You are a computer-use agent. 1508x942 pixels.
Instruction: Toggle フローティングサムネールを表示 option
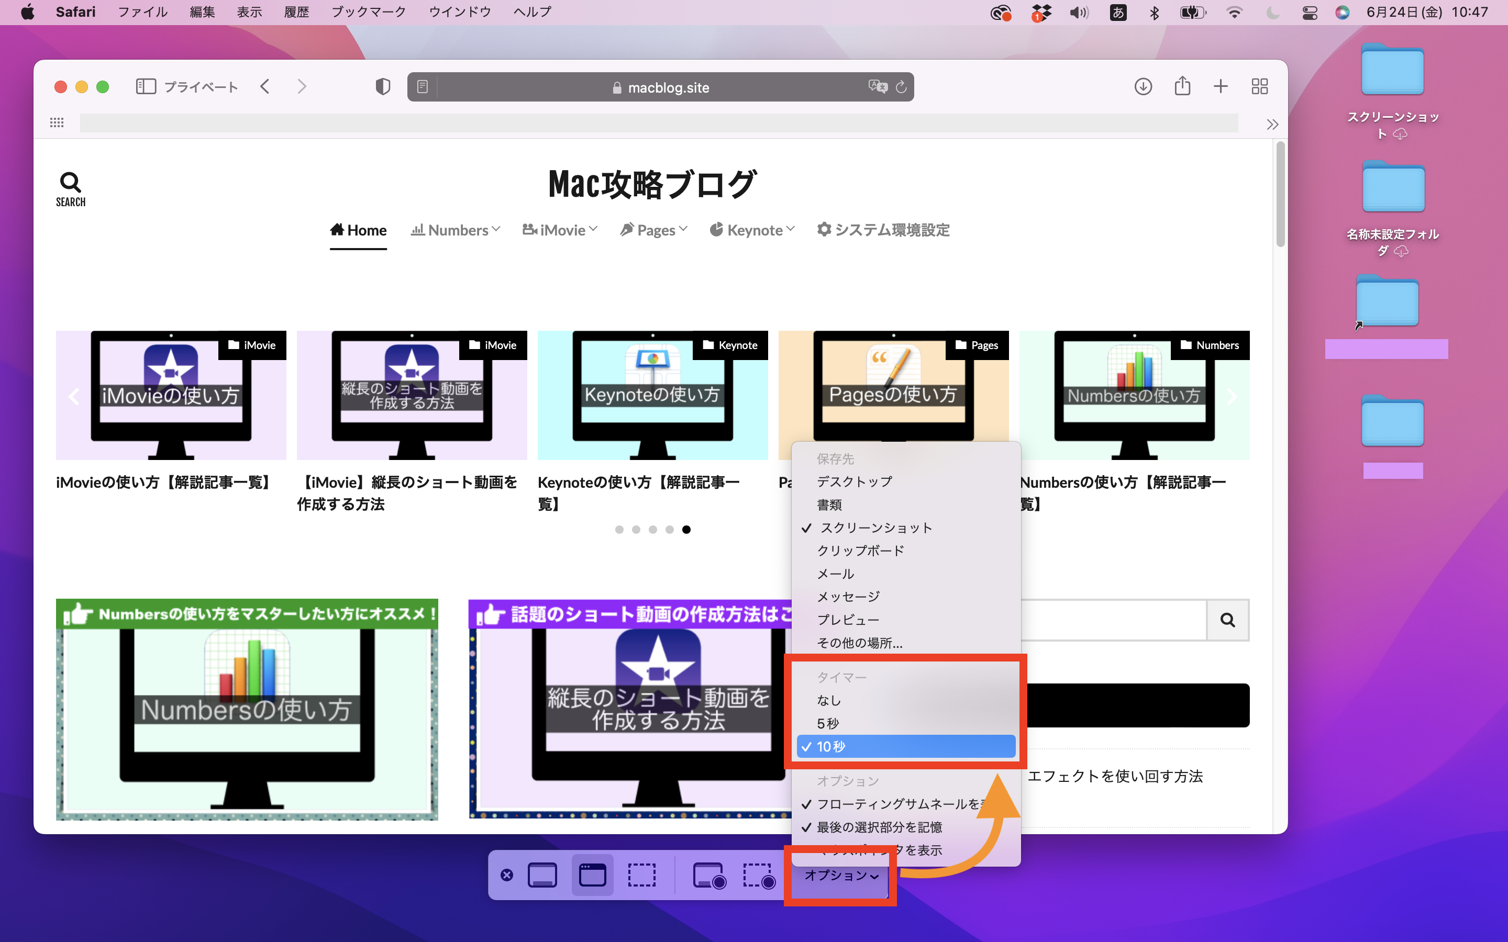[x=906, y=804]
